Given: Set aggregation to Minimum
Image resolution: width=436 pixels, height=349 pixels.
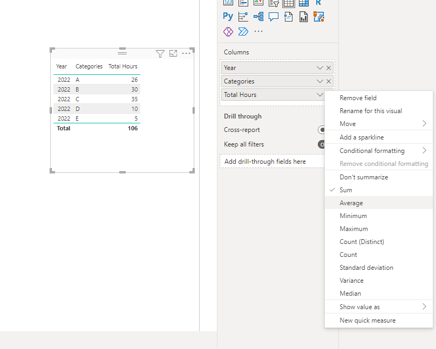Looking at the screenshot, I should point(379,216).
